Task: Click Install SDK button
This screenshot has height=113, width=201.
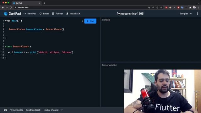Action: 73,13
